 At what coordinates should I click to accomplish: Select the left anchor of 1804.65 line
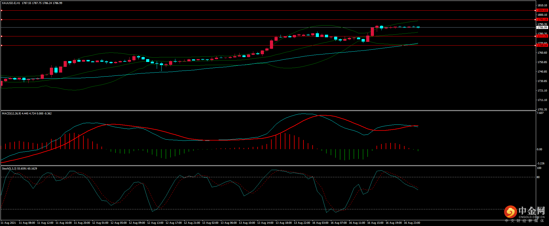(x=1, y=11)
